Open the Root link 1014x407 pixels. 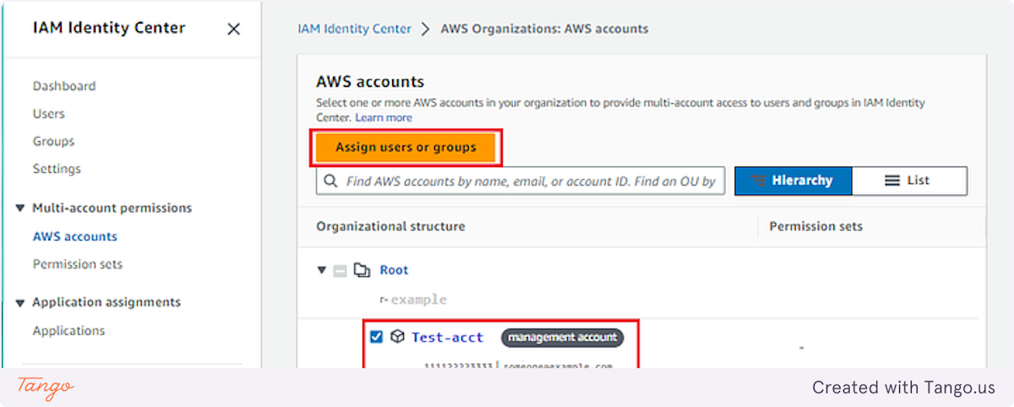pos(394,270)
